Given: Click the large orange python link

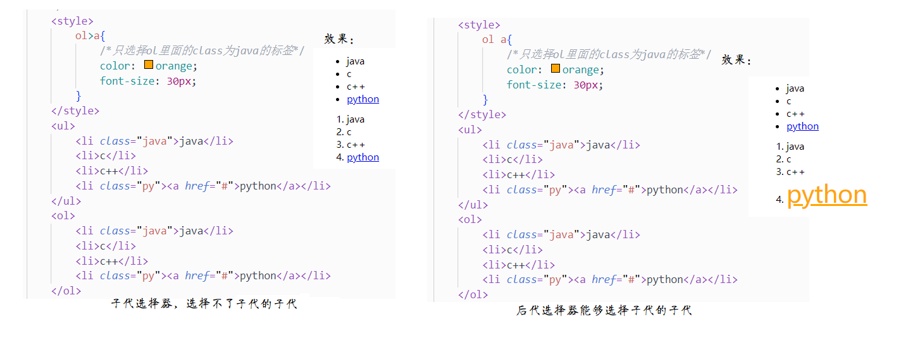Looking at the screenshot, I should coord(826,195).
